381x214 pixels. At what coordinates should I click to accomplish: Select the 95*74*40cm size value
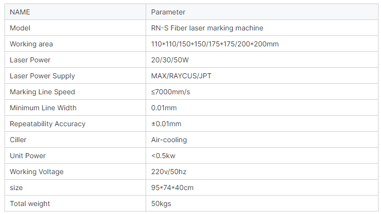pyautogui.click(x=172, y=188)
